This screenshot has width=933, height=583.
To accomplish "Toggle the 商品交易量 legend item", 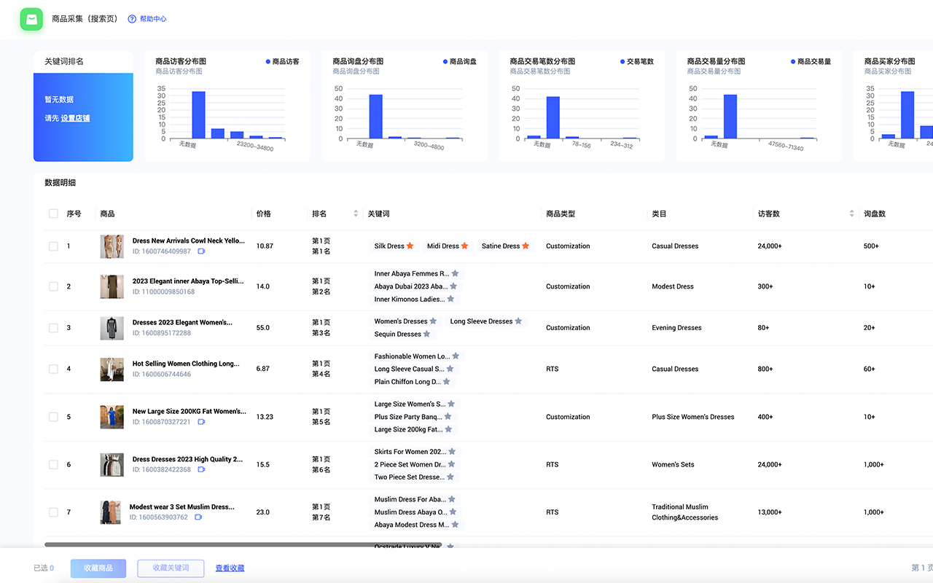I will coord(811,62).
